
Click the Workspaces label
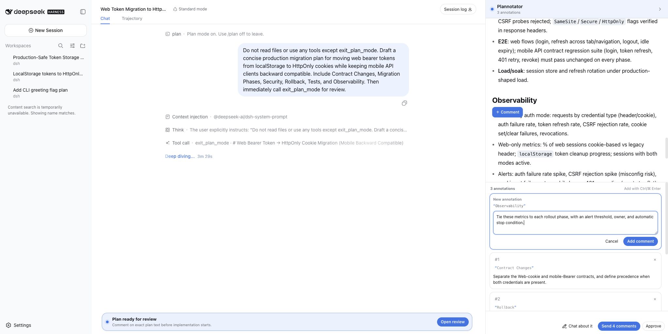(x=18, y=46)
